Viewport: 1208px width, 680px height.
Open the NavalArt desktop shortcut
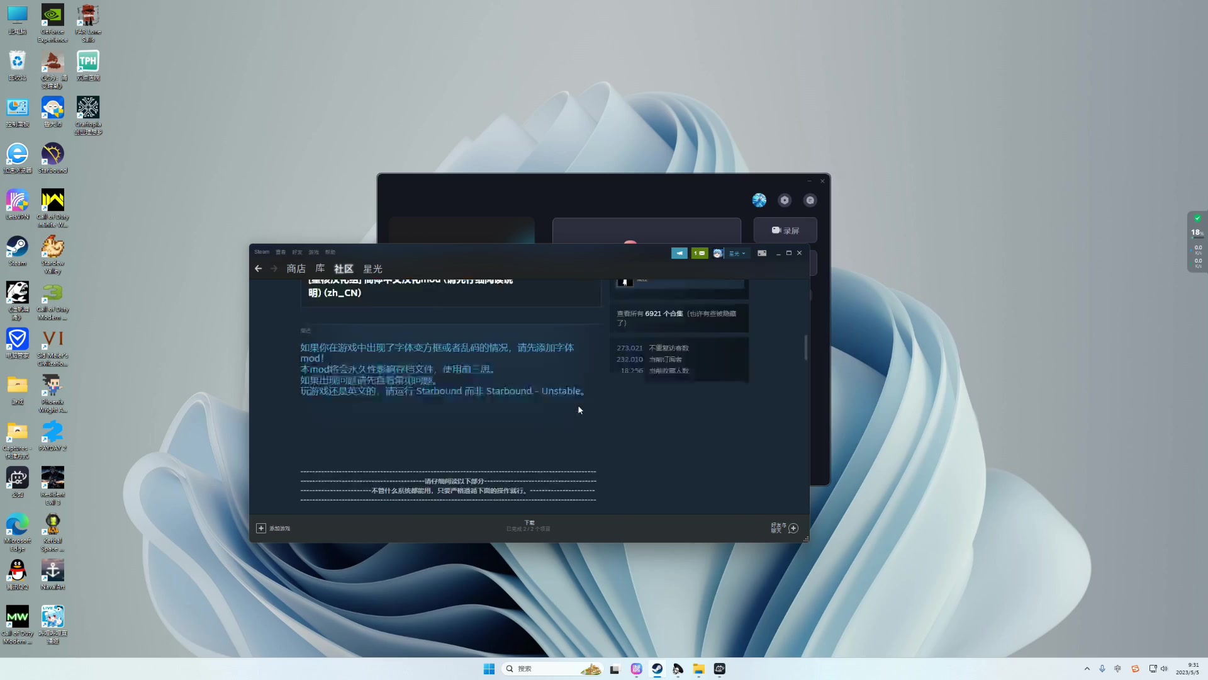pyautogui.click(x=52, y=574)
